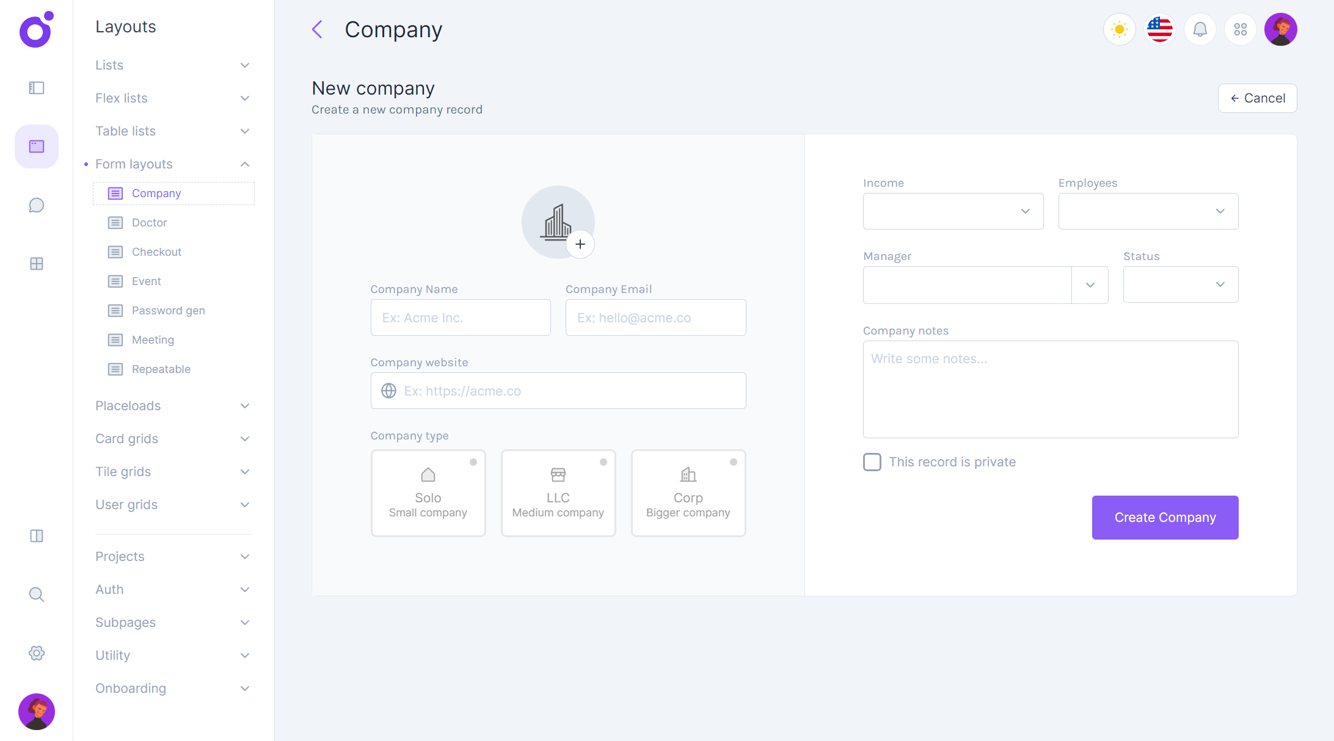Collapse the Form layouts section

[x=244, y=164]
